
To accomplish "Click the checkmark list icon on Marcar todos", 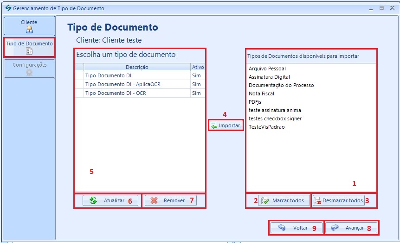I will [265, 201].
